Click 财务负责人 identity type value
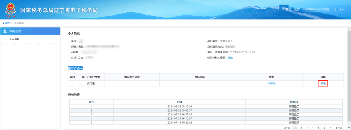 pyautogui.click(x=226, y=41)
